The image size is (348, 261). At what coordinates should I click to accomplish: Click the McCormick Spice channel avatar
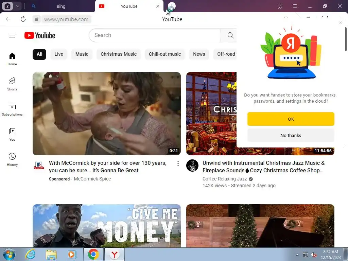click(x=39, y=166)
